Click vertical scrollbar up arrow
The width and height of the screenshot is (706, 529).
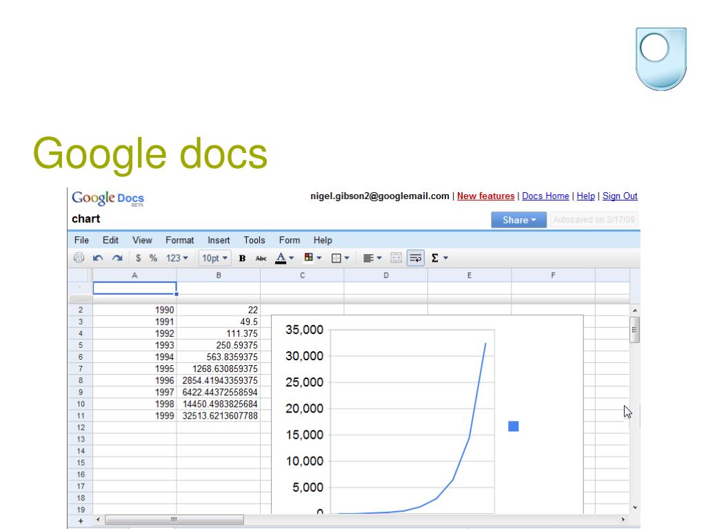(635, 311)
